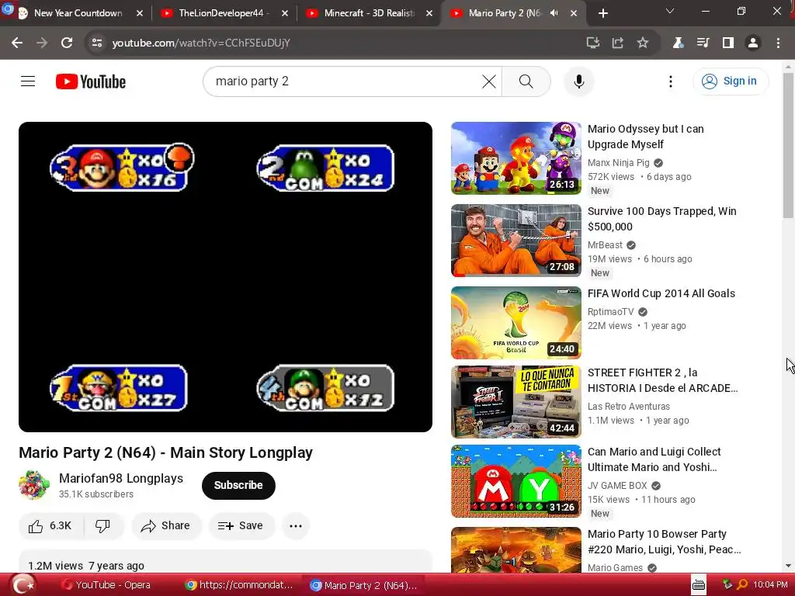Click the video player area
Image resolution: width=795 pixels, height=596 pixels.
pos(225,277)
